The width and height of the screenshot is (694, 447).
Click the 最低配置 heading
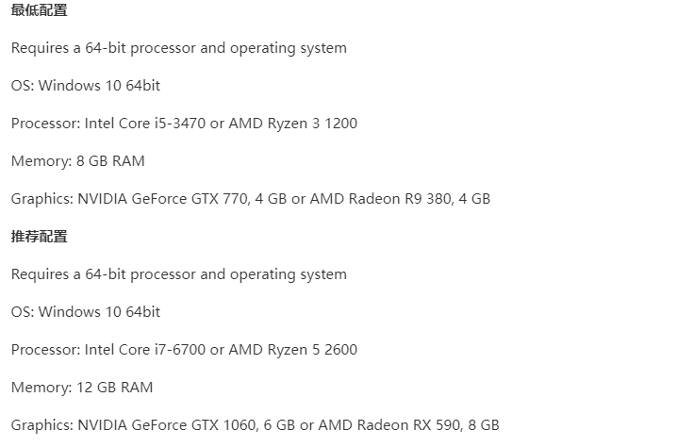pos(39,9)
